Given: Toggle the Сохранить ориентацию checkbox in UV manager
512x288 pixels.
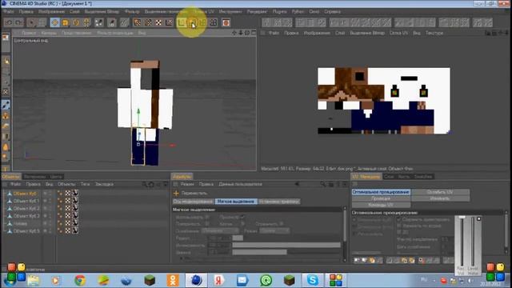Looking at the screenshot, I should click(x=398, y=220).
